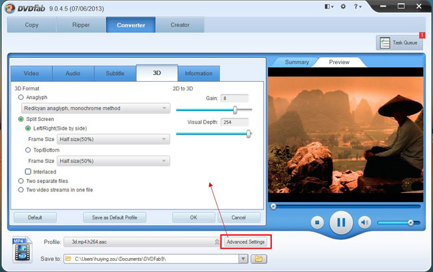Viewport: 433px width, 272px height.
Task: Stop the preview playback
Action: [317, 222]
